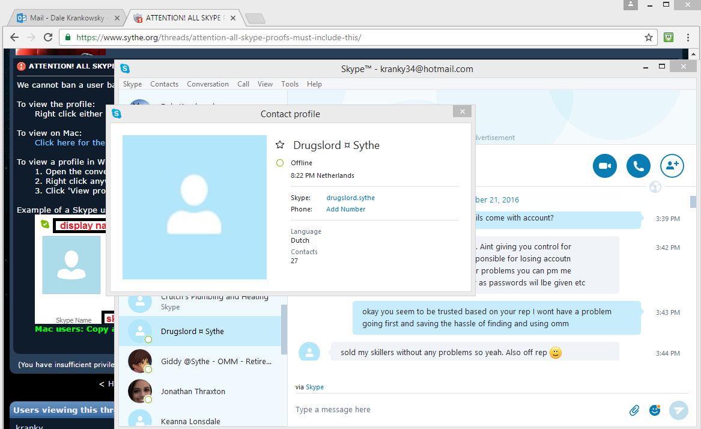The image size is (701, 429).
Task: Click the 'okay you seem to be trusted' message
Action: click(496, 318)
